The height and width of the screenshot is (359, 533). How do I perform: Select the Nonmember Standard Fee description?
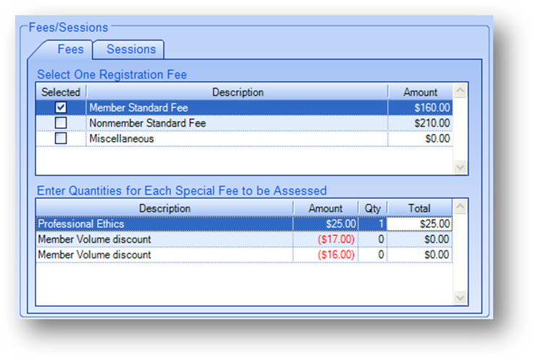click(x=148, y=123)
